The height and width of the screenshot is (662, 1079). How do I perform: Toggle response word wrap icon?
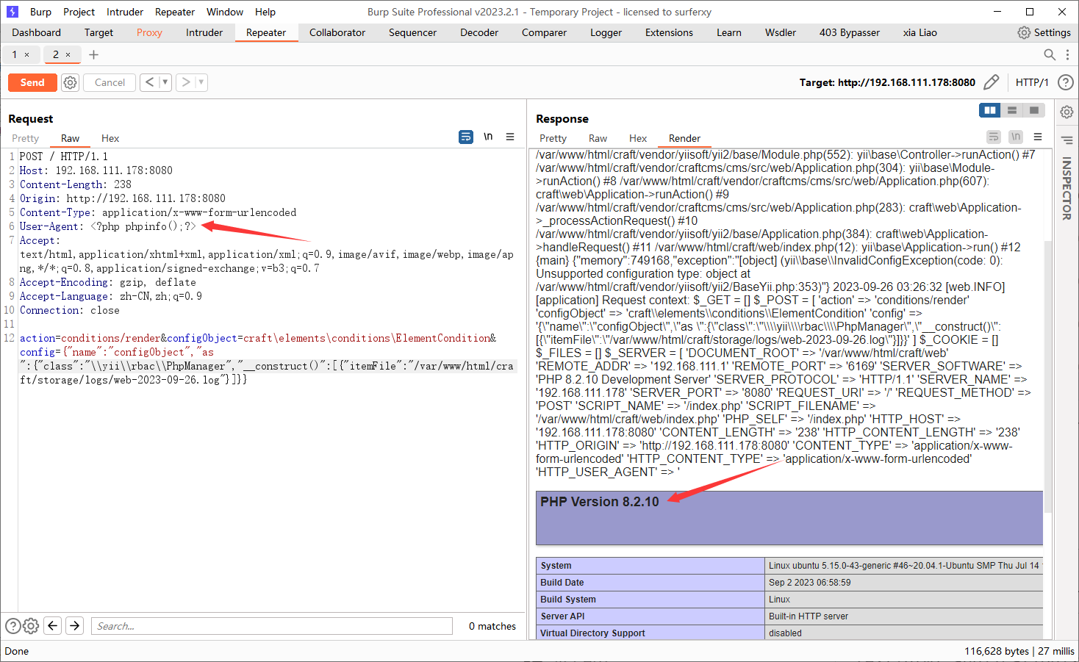point(994,137)
